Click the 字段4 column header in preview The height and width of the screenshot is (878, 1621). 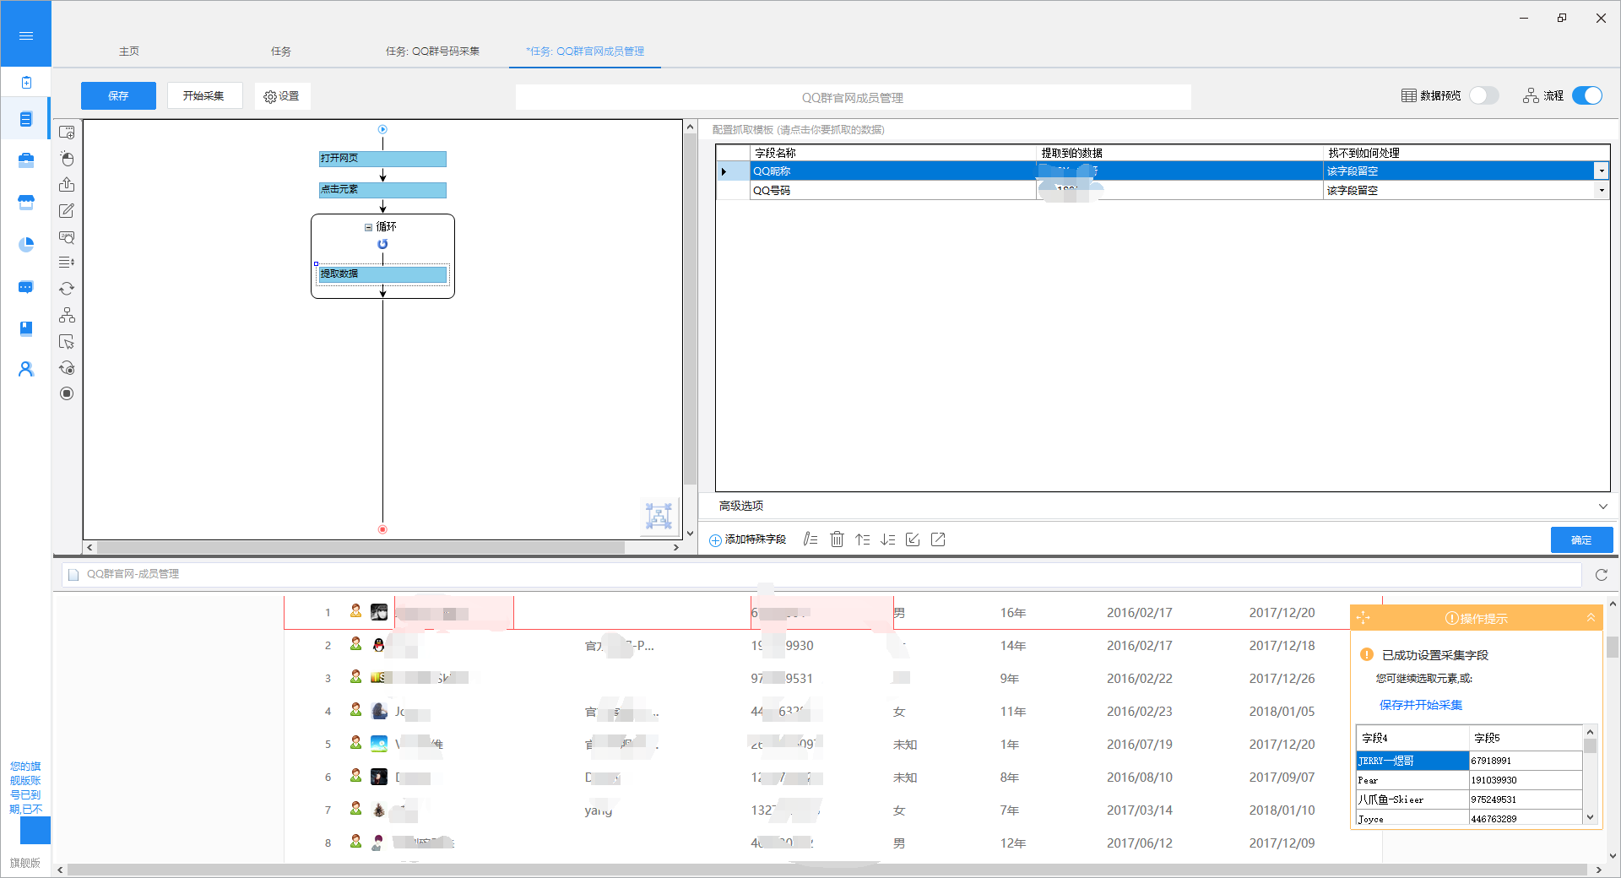1412,738
